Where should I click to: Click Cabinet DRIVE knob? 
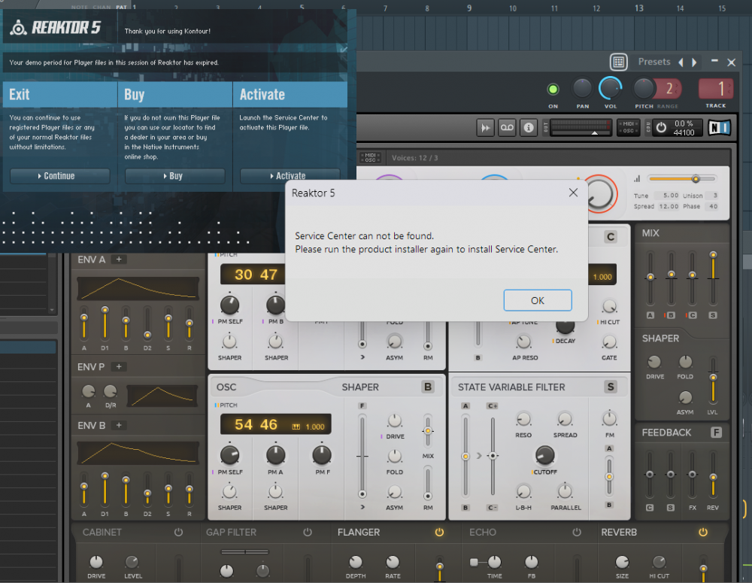pyautogui.click(x=96, y=561)
